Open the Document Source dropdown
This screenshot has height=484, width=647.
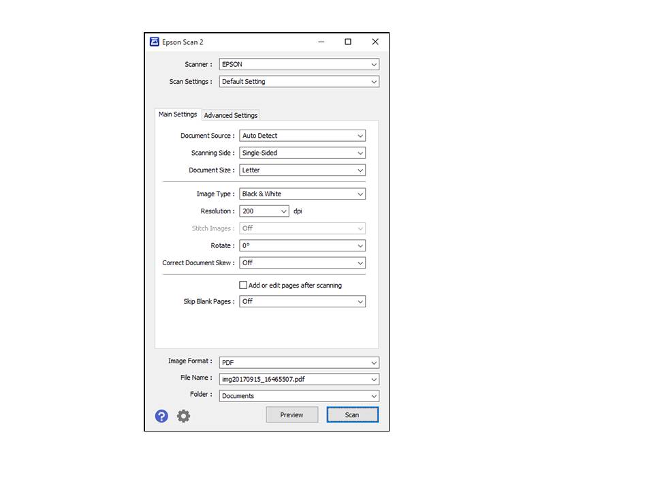coord(302,136)
